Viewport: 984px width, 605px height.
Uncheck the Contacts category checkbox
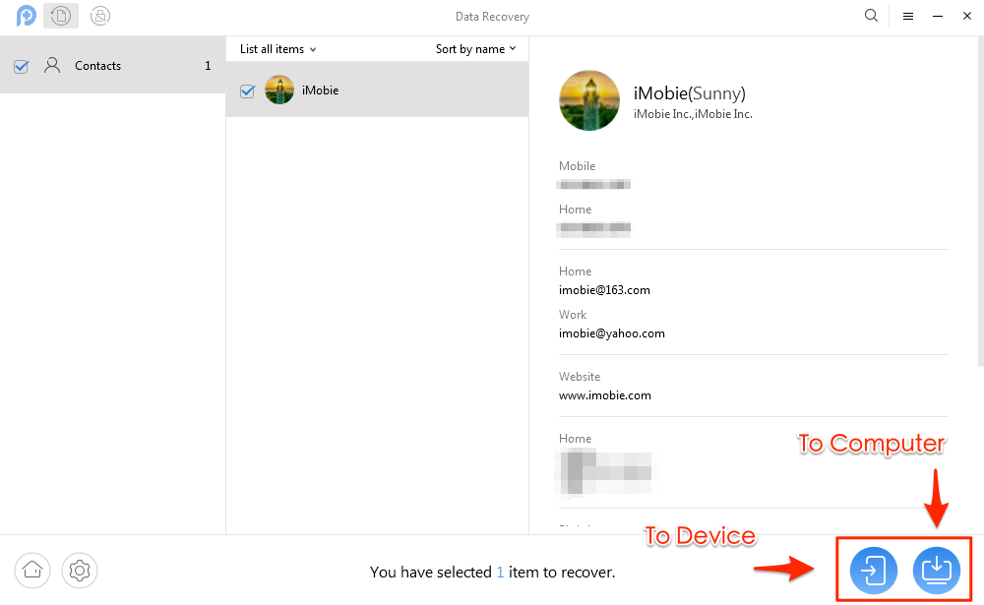[x=22, y=66]
